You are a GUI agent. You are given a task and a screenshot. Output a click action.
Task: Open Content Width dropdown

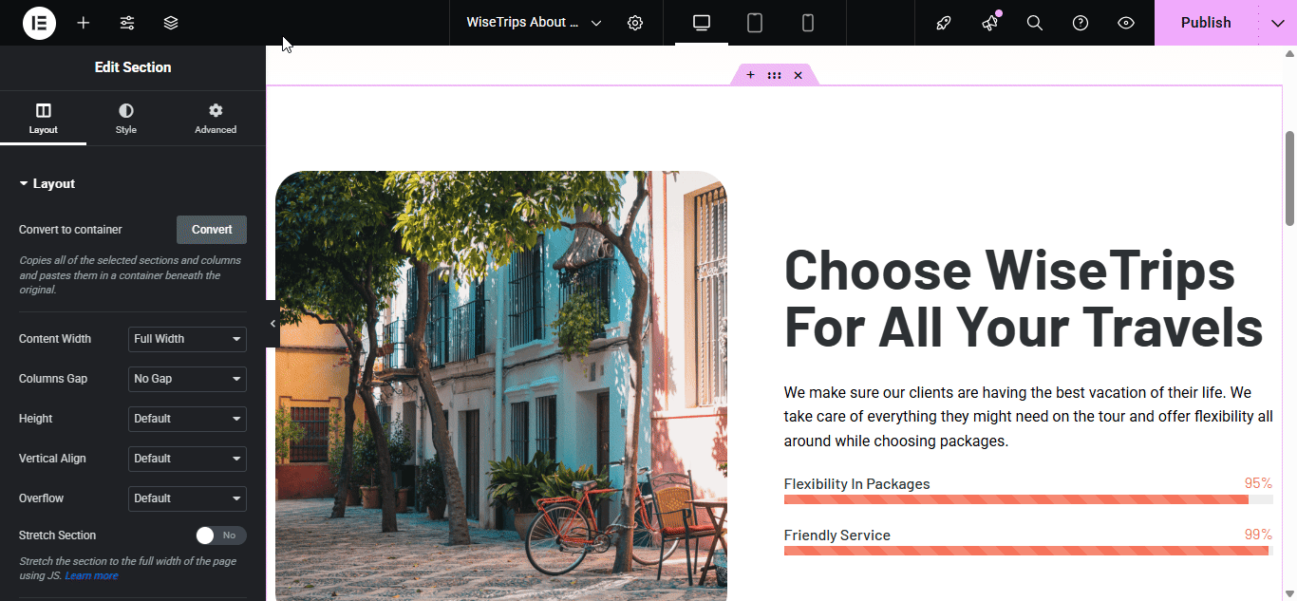[x=187, y=339]
